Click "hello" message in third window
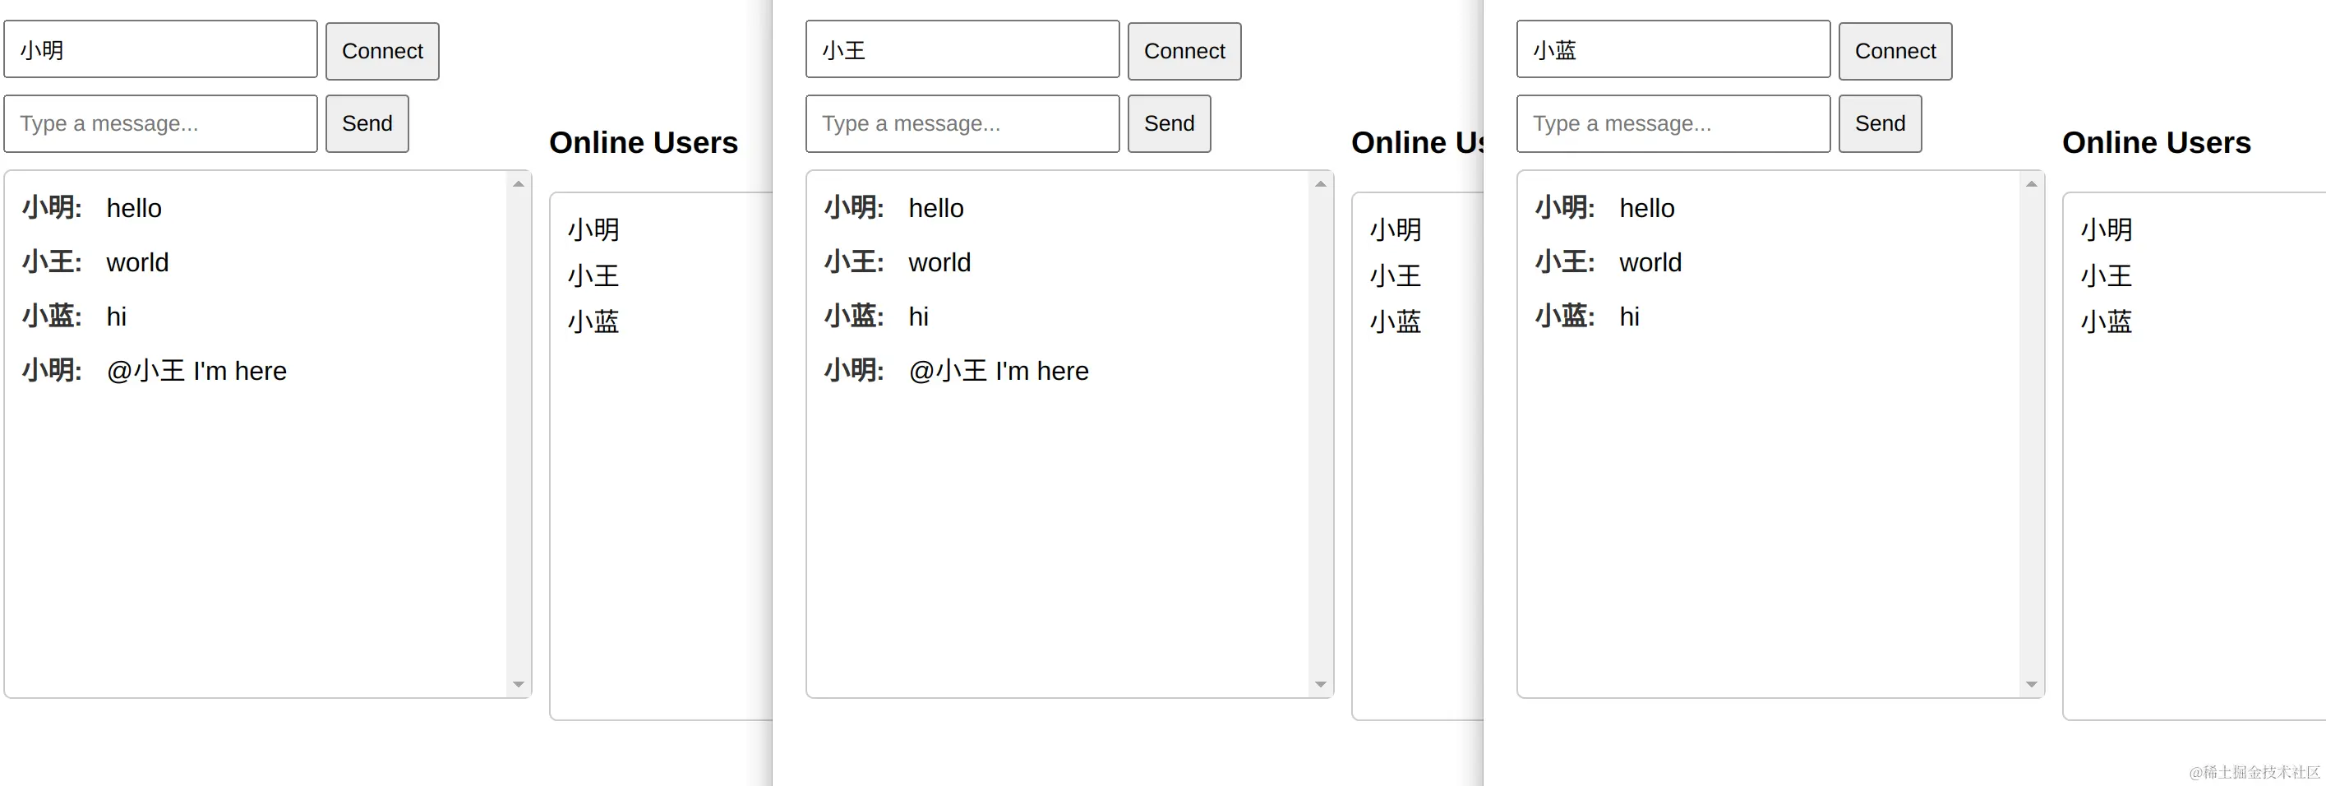The width and height of the screenshot is (2326, 786). pos(1647,208)
